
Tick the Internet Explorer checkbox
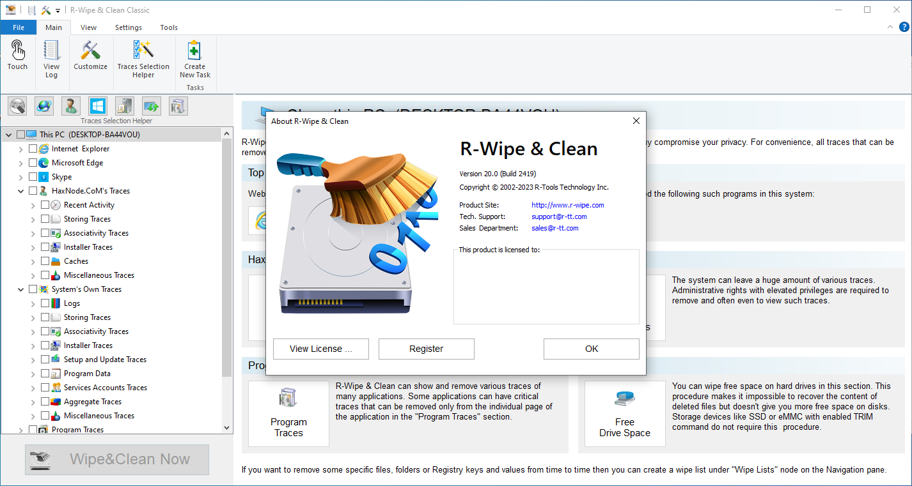33,149
